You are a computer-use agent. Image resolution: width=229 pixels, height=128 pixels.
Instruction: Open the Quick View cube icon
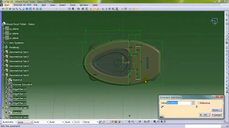(x=30, y=9)
